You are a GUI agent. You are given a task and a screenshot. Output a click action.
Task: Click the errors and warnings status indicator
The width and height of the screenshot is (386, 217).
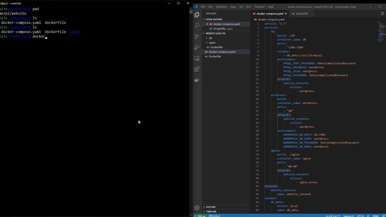(214, 216)
